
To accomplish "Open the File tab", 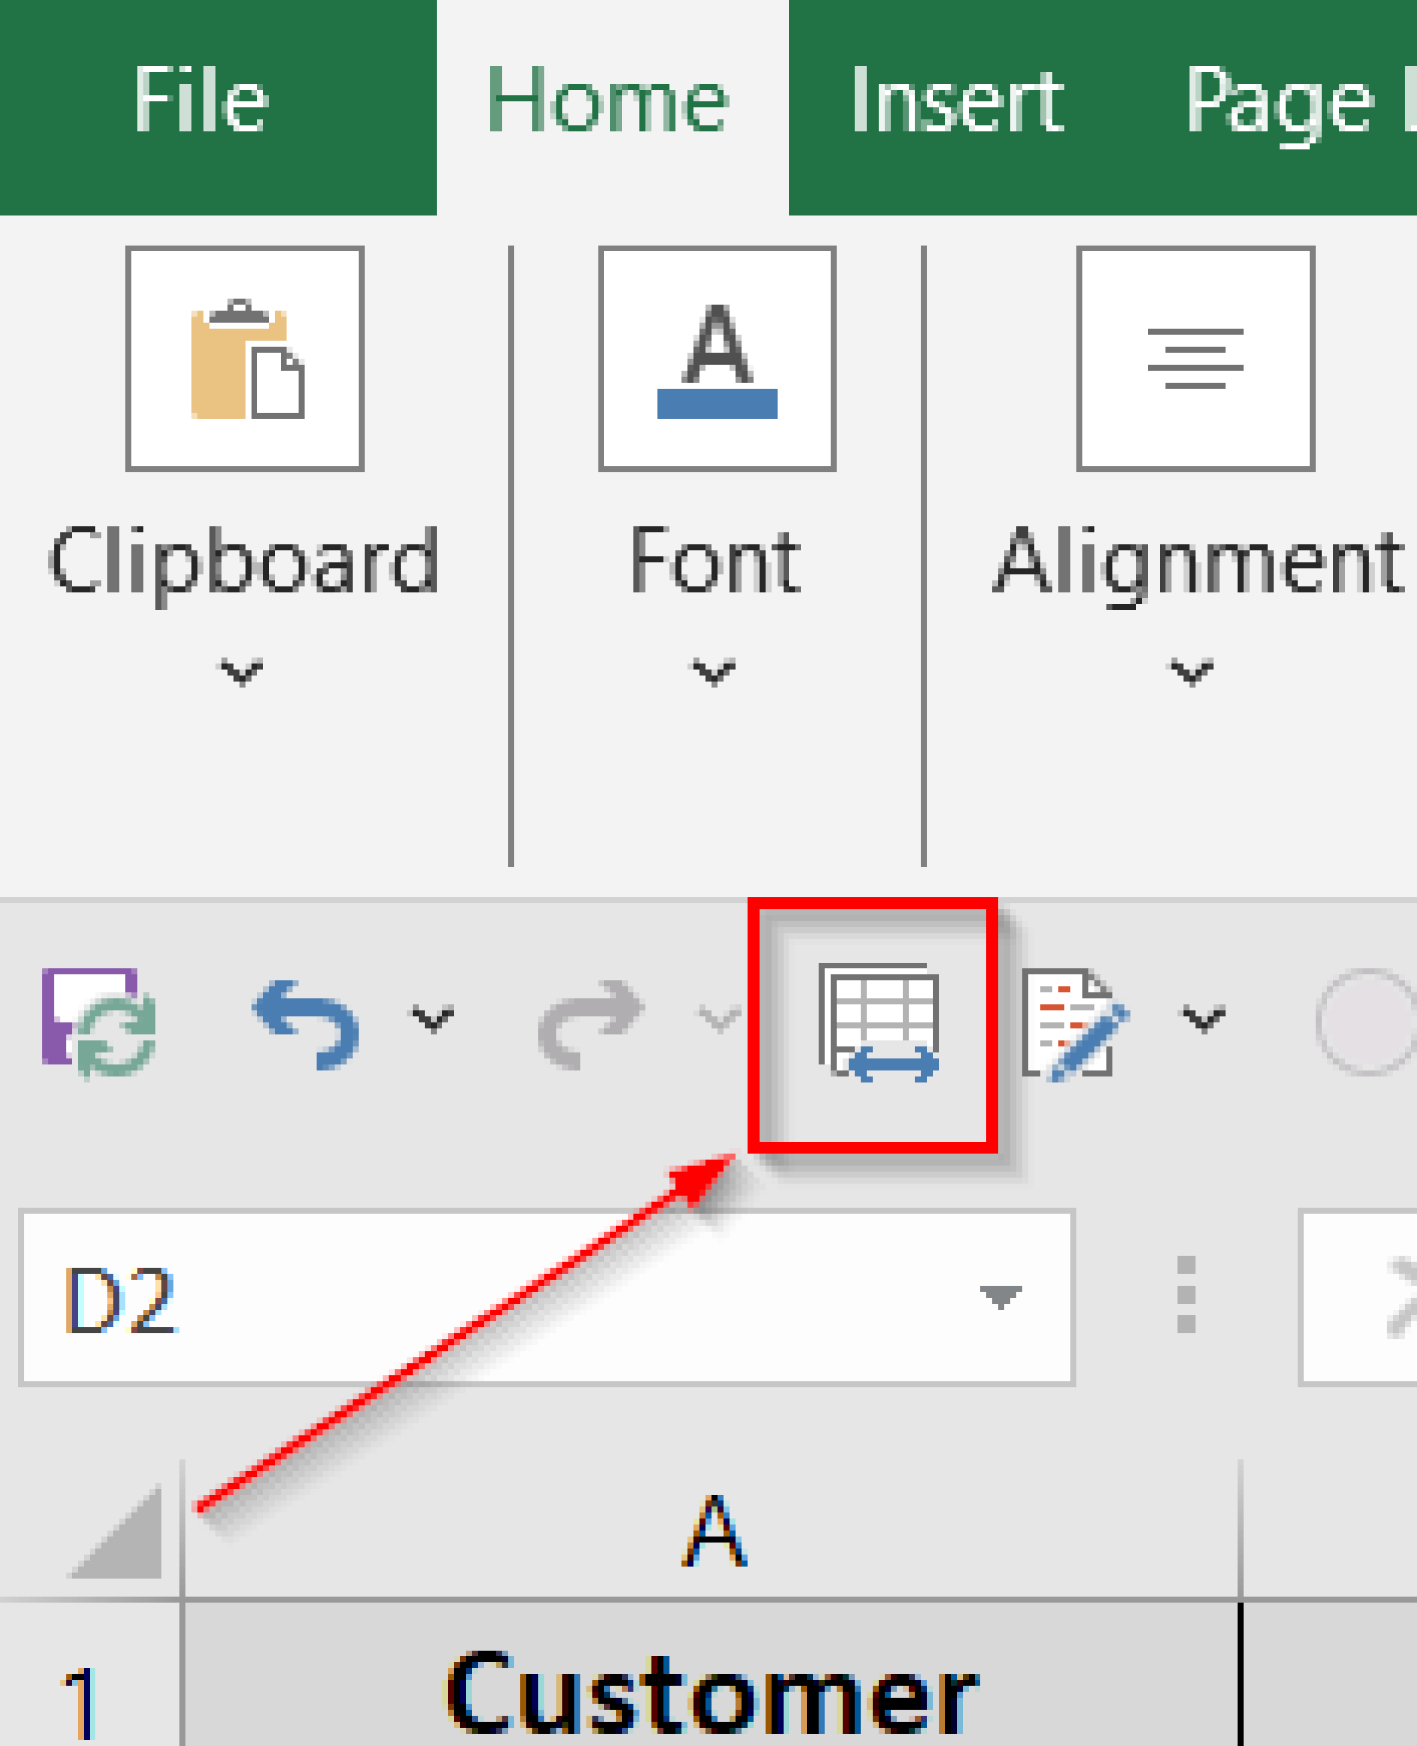I will click(x=201, y=102).
